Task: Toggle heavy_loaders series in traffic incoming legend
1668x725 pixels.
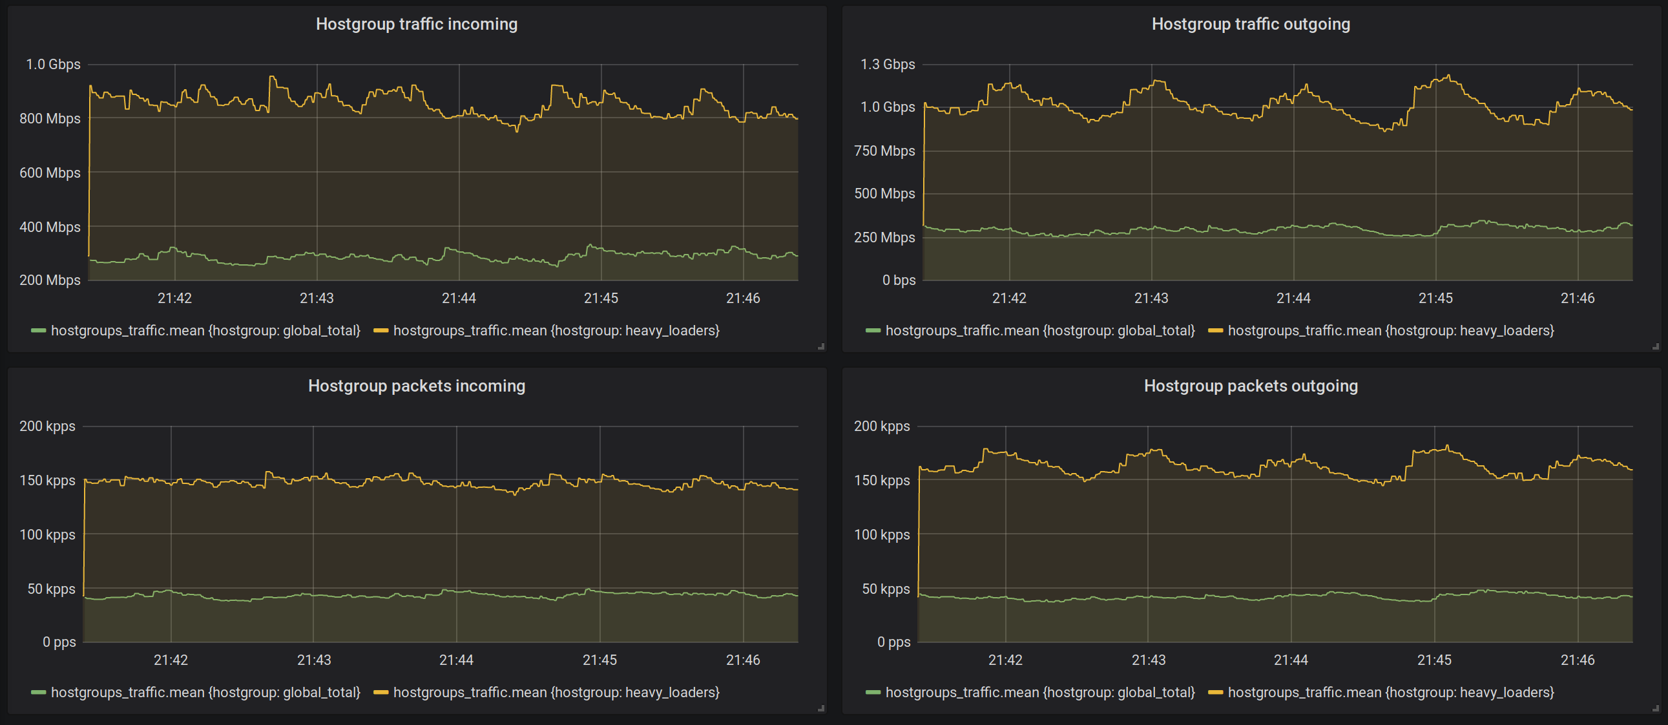Action: click(x=556, y=331)
